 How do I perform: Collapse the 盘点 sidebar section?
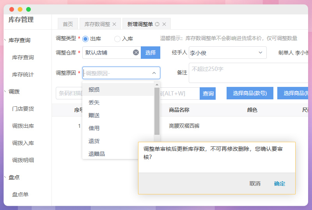[5, 177]
